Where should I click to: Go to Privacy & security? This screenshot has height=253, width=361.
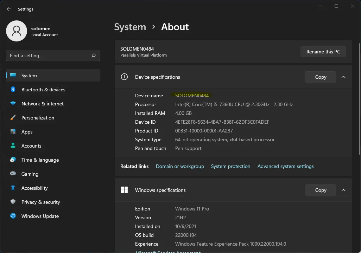[x=53, y=202]
